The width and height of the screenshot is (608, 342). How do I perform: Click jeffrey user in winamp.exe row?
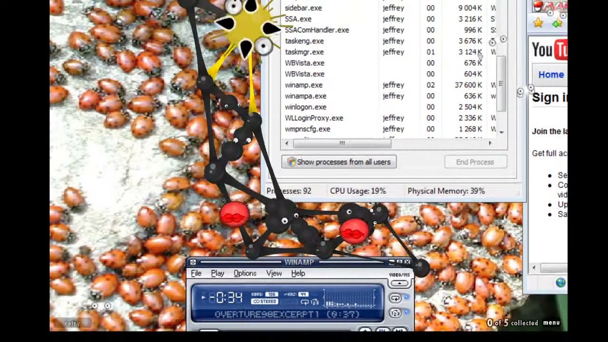[393, 85]
